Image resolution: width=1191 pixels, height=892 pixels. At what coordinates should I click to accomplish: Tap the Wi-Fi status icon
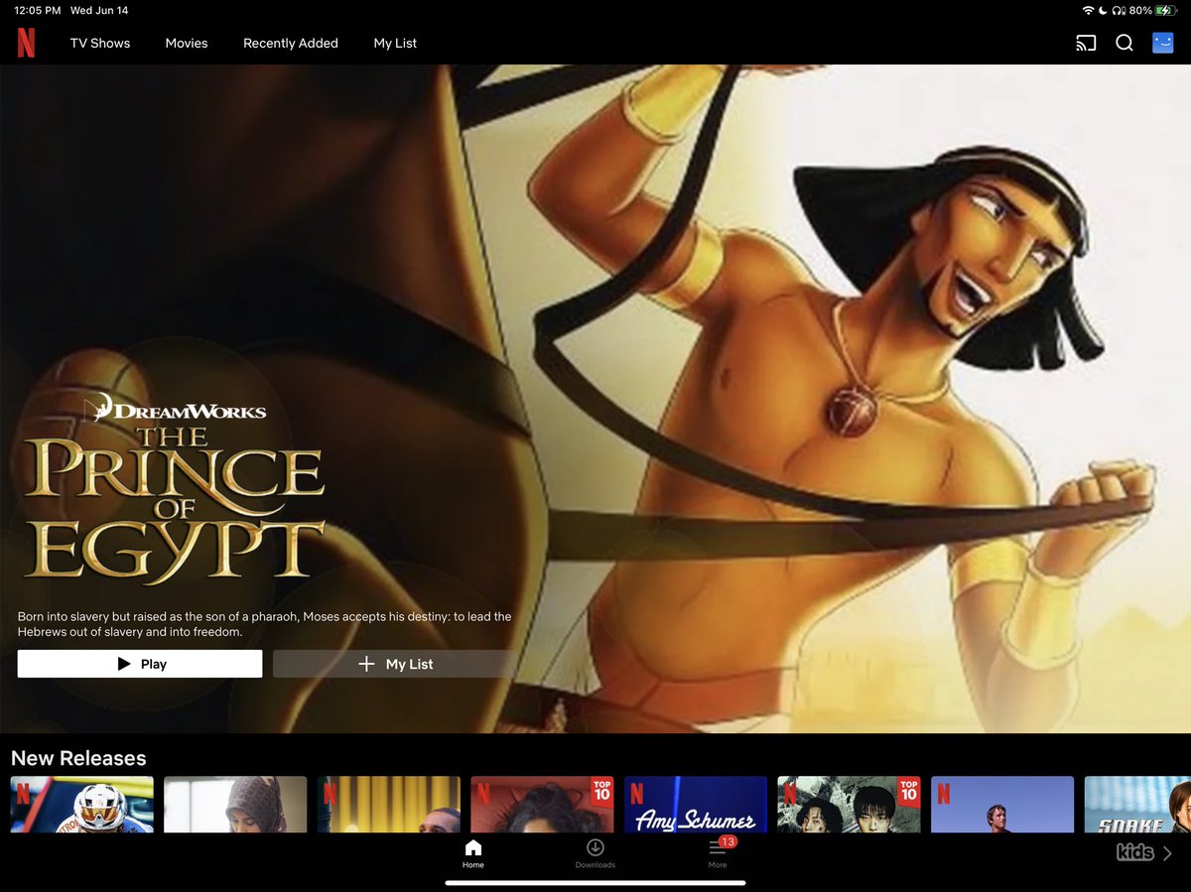pos(1088,10)
